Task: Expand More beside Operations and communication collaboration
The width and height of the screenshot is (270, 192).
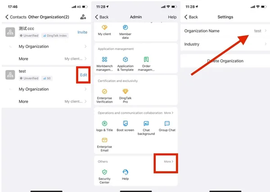Action: point(169,113)
